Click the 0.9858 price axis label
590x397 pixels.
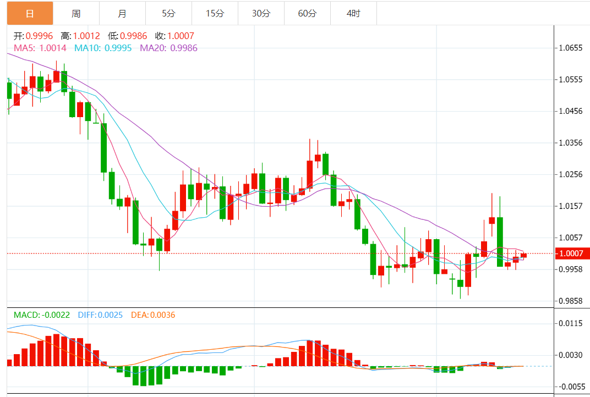570,301
